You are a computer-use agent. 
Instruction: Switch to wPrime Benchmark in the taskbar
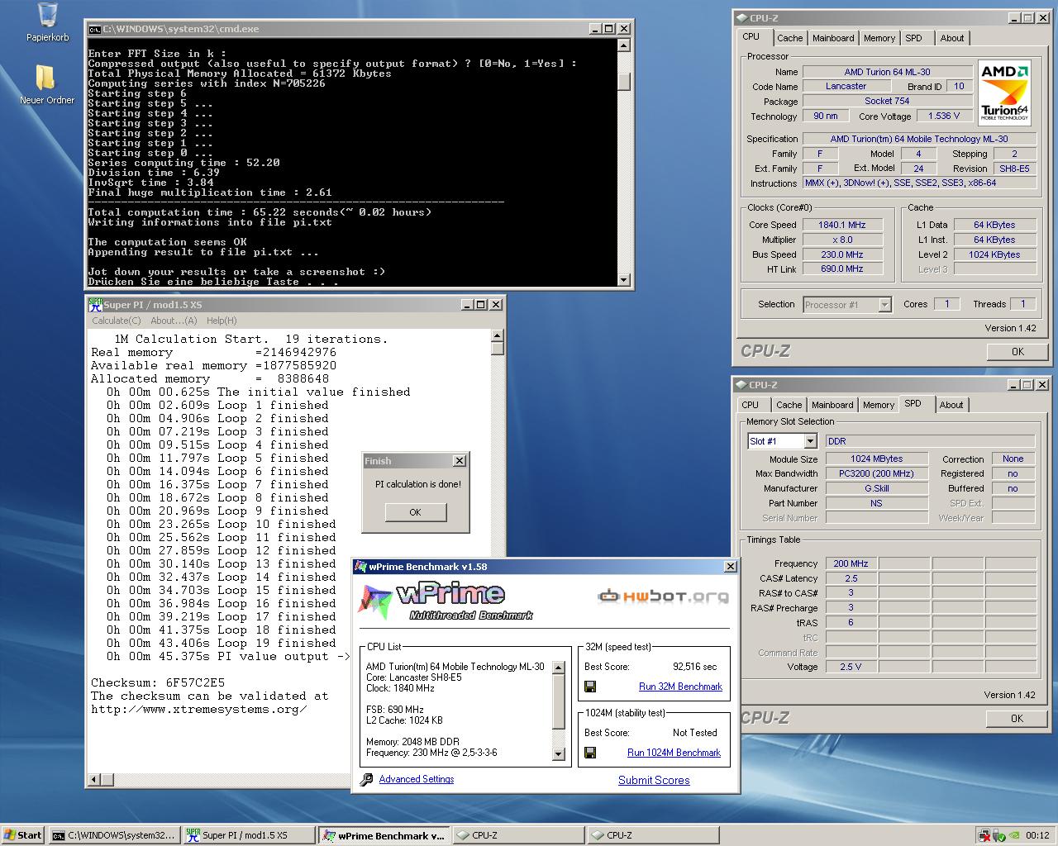pyautogui.click(x=384, y=835)
